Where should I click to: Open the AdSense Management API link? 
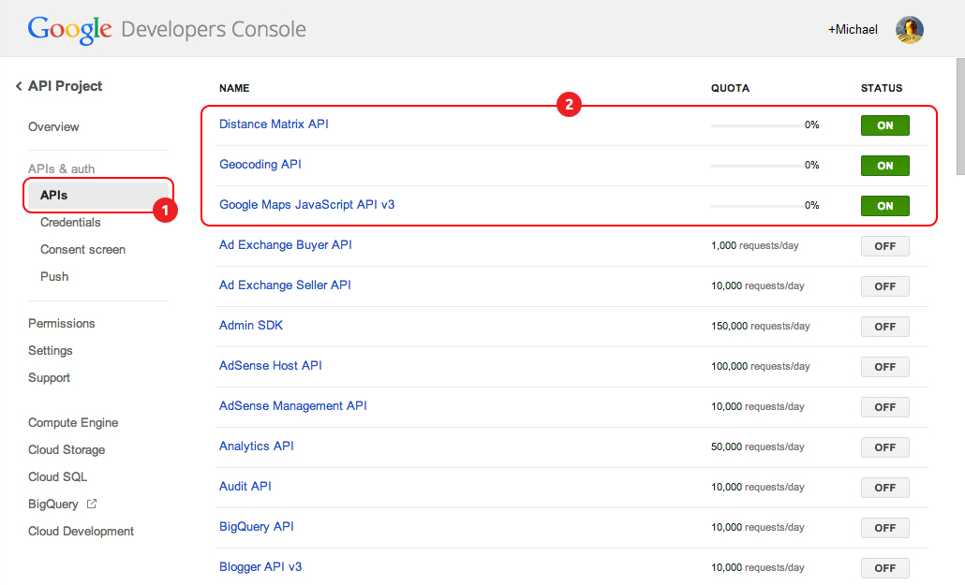[292, 406]
